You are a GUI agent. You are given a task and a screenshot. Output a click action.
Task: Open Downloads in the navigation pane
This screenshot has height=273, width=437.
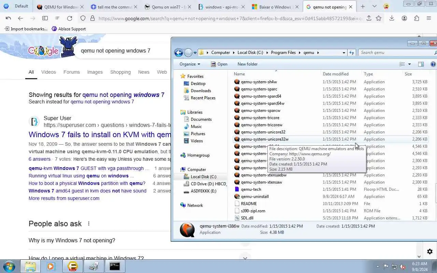tap(201, 91)
